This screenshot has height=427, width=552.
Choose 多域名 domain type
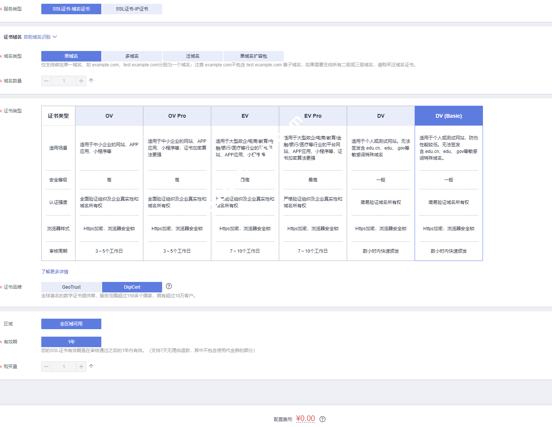(132, 56)
